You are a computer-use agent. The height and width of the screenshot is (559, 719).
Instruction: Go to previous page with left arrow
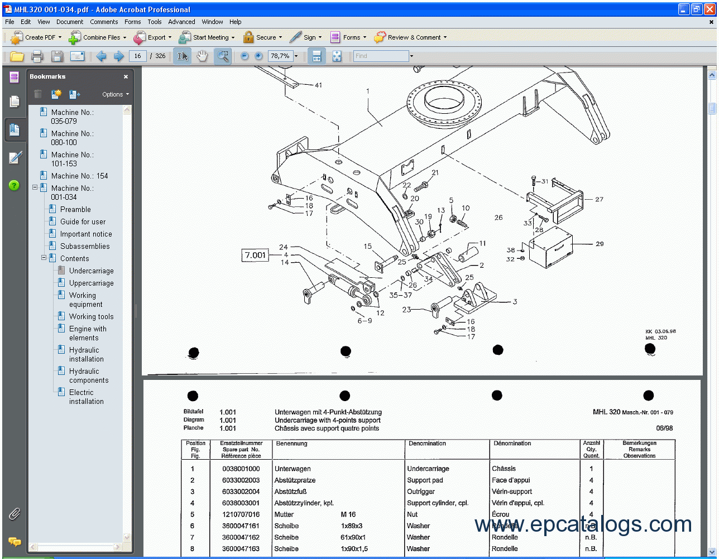101,56
